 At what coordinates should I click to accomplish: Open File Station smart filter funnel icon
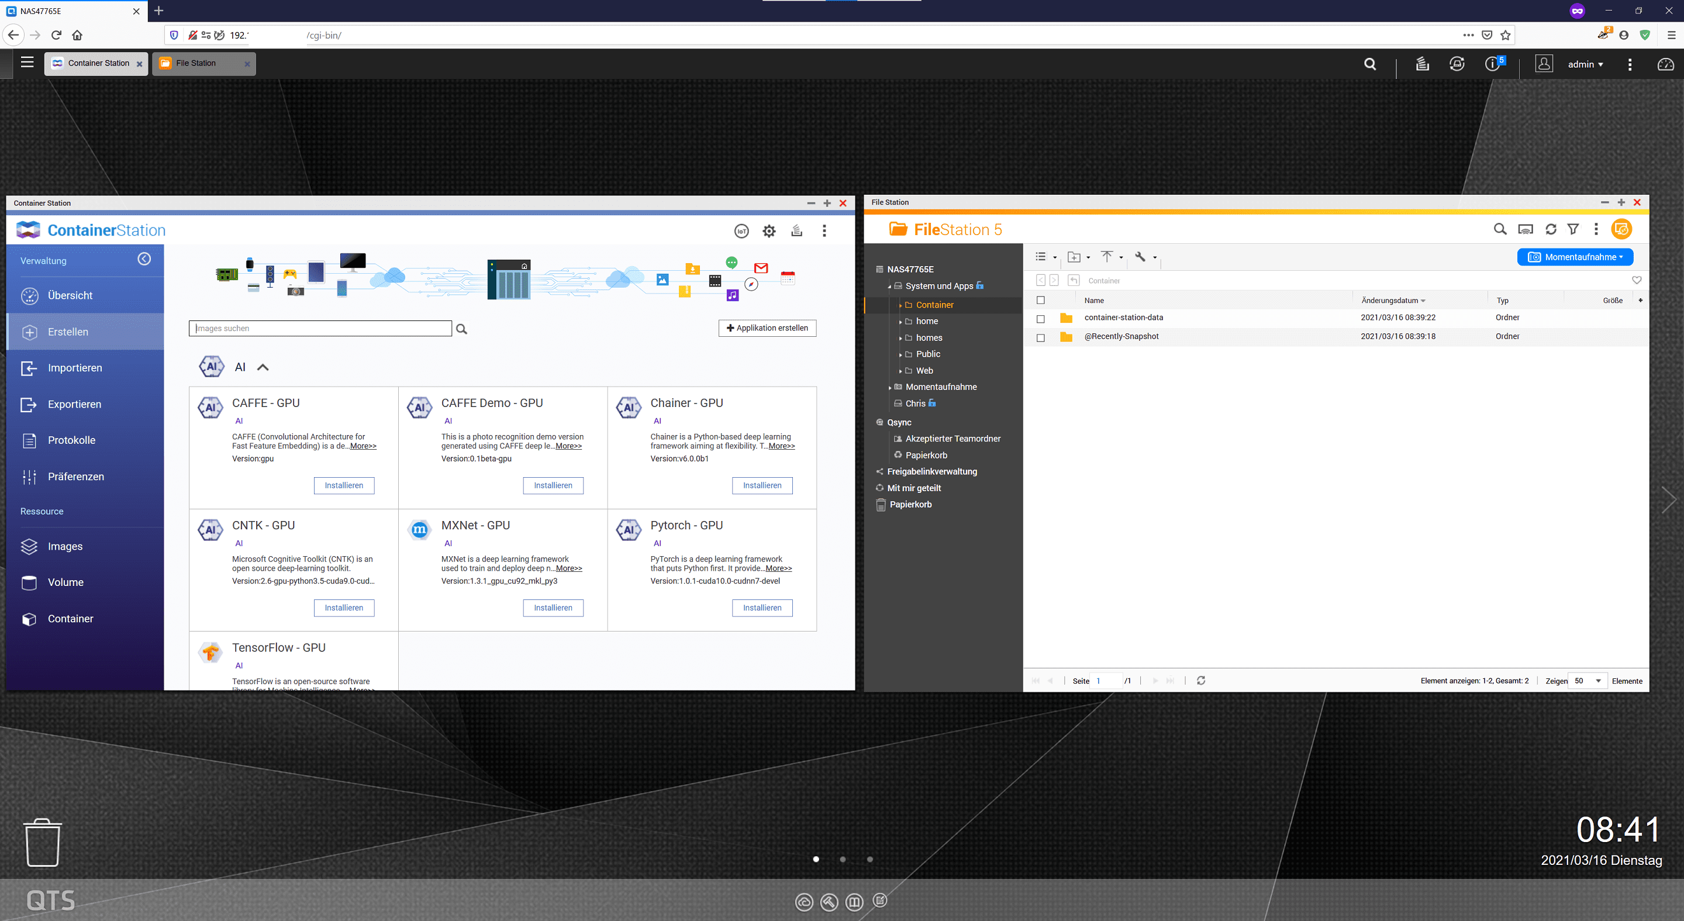click(x=1573, y=229)
